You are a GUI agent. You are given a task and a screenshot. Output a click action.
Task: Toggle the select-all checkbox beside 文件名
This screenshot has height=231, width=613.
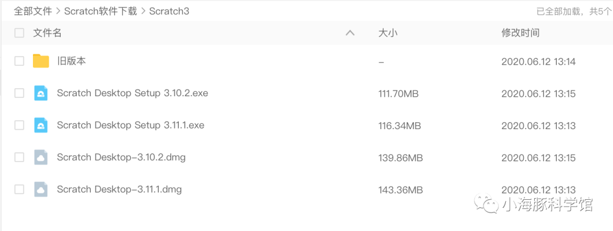(x=19, y=33)
